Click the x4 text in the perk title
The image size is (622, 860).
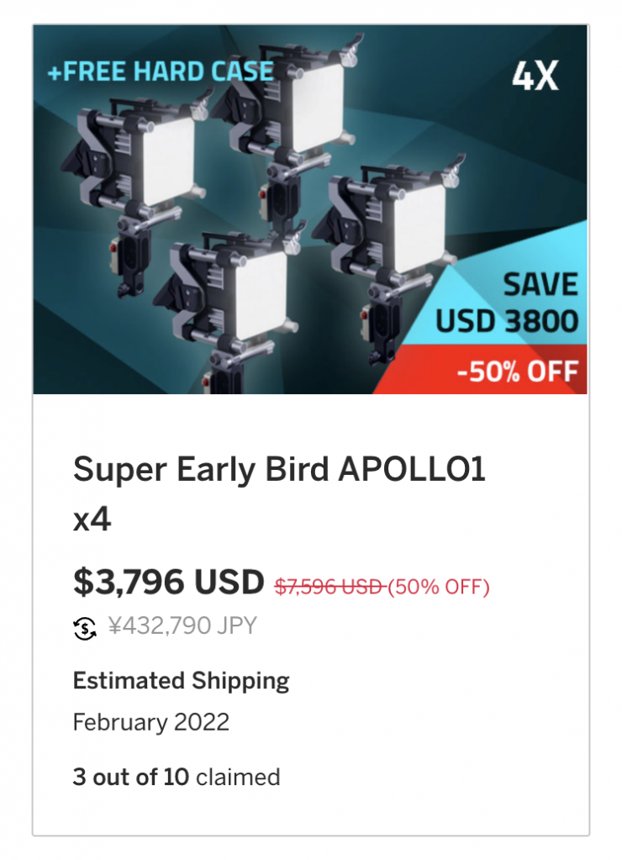(x=92, y=519)
